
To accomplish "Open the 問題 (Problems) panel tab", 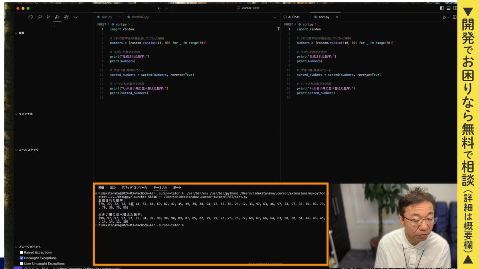I will 101,187.
